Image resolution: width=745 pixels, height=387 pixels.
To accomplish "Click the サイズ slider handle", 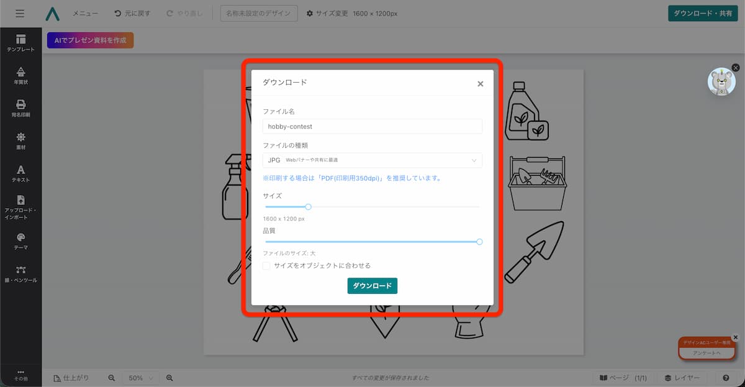I will [308, 207].
